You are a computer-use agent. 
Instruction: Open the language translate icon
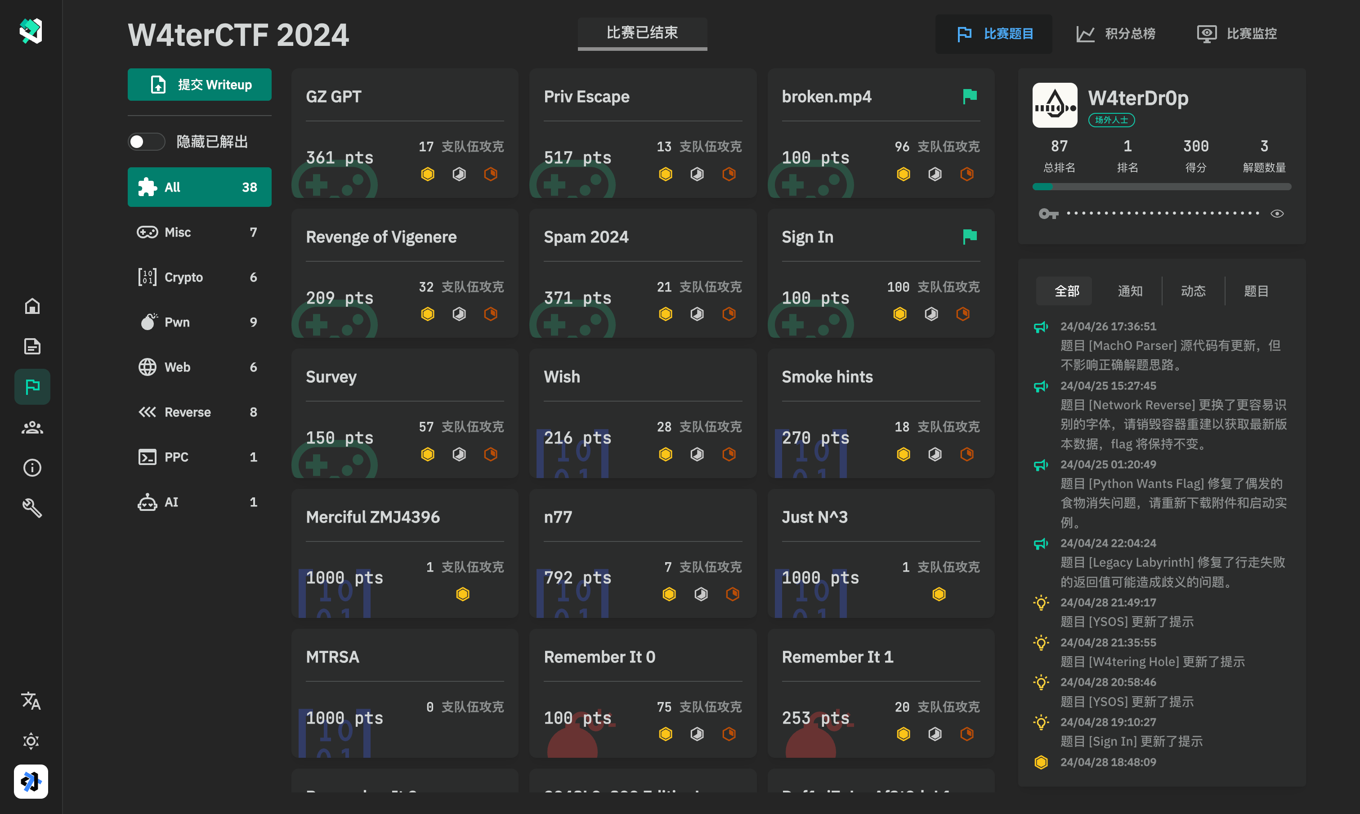point(31,701)
